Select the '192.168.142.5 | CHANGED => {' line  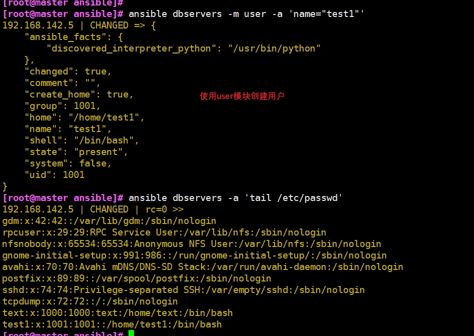[x=79, y=25]
